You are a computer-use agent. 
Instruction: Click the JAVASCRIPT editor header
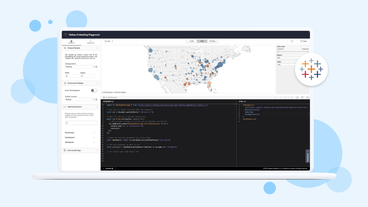[108, 101]
